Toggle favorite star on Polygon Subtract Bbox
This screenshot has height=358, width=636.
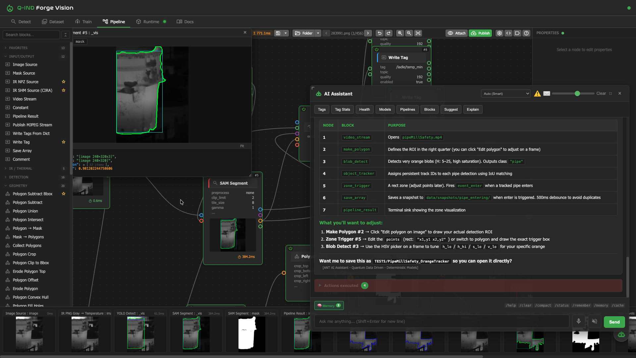coord(64,194)
